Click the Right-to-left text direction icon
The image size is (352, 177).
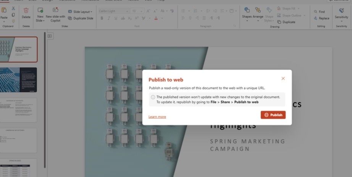tap(218, 18)
